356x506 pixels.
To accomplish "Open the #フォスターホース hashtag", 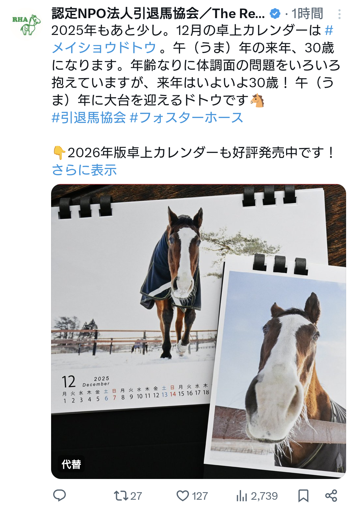I will point(187,117).
